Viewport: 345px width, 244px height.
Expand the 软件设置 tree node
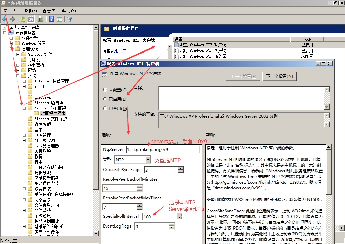click(x=11, y=38)
